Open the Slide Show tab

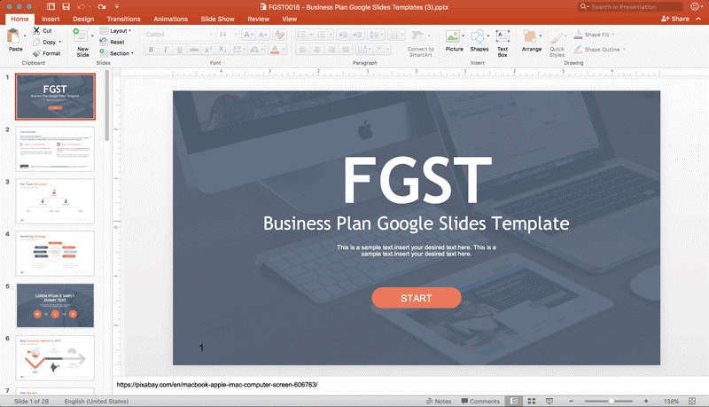click(217, 19)
